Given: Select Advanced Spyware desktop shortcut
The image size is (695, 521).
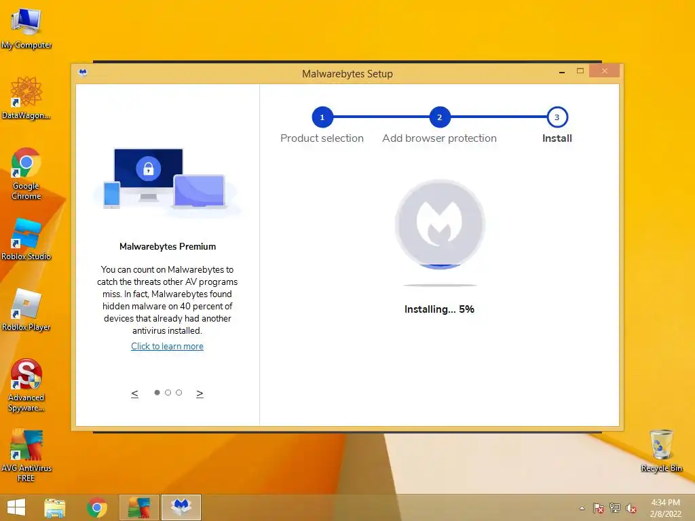Looking at the screenshot, I should [x=26, y=385].
